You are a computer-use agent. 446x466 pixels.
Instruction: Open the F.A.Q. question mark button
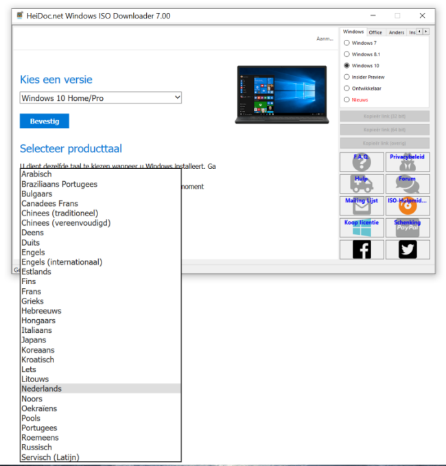click(362, 162)
